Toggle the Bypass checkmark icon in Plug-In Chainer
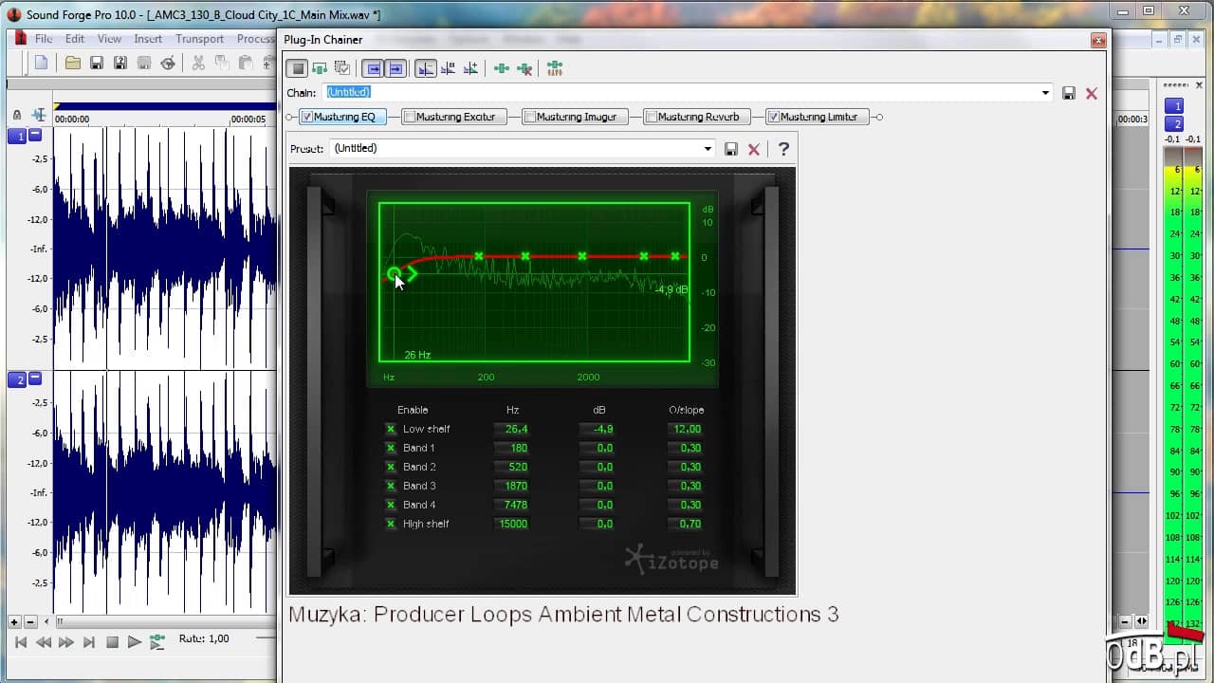This screenshot has width=1214, height=683. [x=342, y=68]
